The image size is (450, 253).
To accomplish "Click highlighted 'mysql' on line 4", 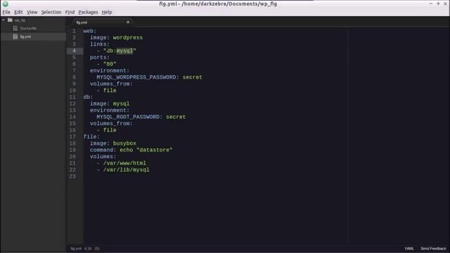I will [x=124, y=51].
